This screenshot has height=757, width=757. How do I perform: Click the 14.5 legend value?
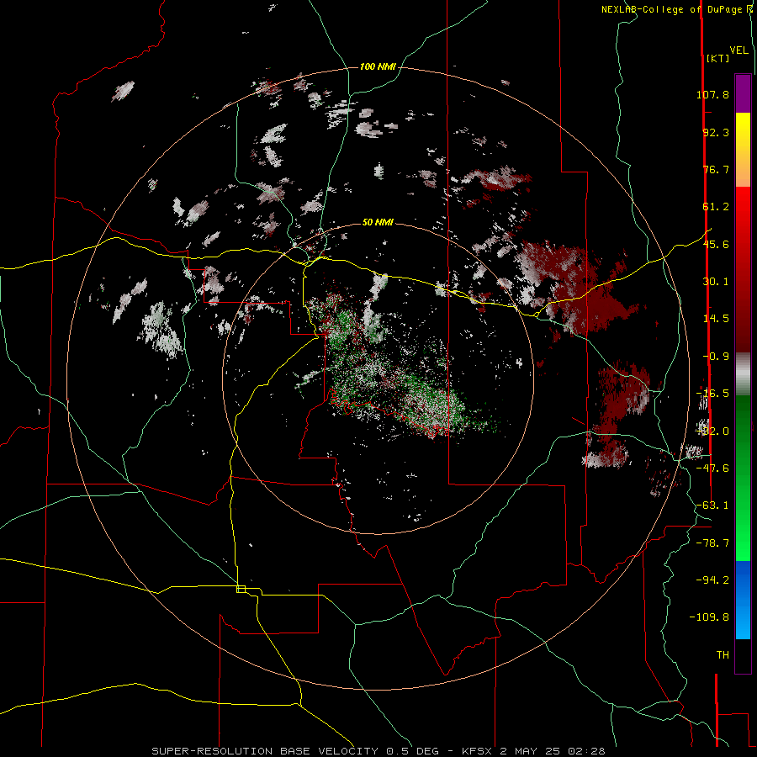click(x=716, y=319)
